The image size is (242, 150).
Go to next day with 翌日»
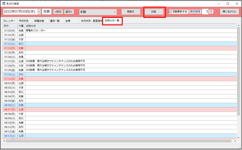pyautogui.click(x=70, y=12)
